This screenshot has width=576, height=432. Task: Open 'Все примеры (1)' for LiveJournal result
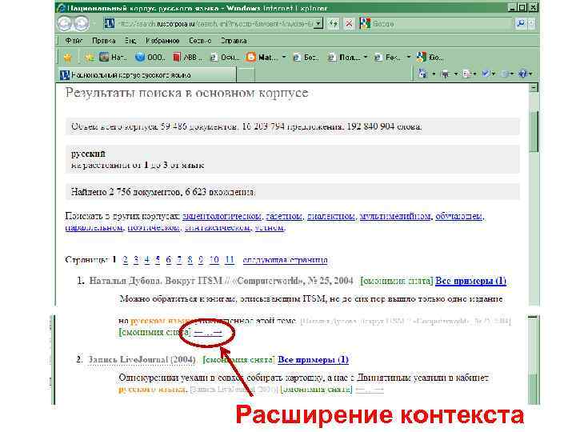[313, 360]
